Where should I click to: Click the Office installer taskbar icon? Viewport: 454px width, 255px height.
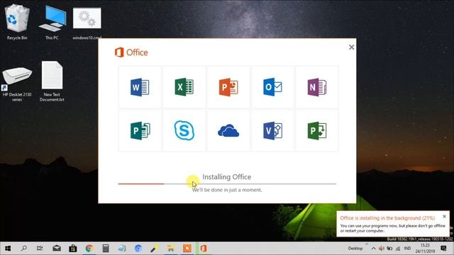[204, 249]
